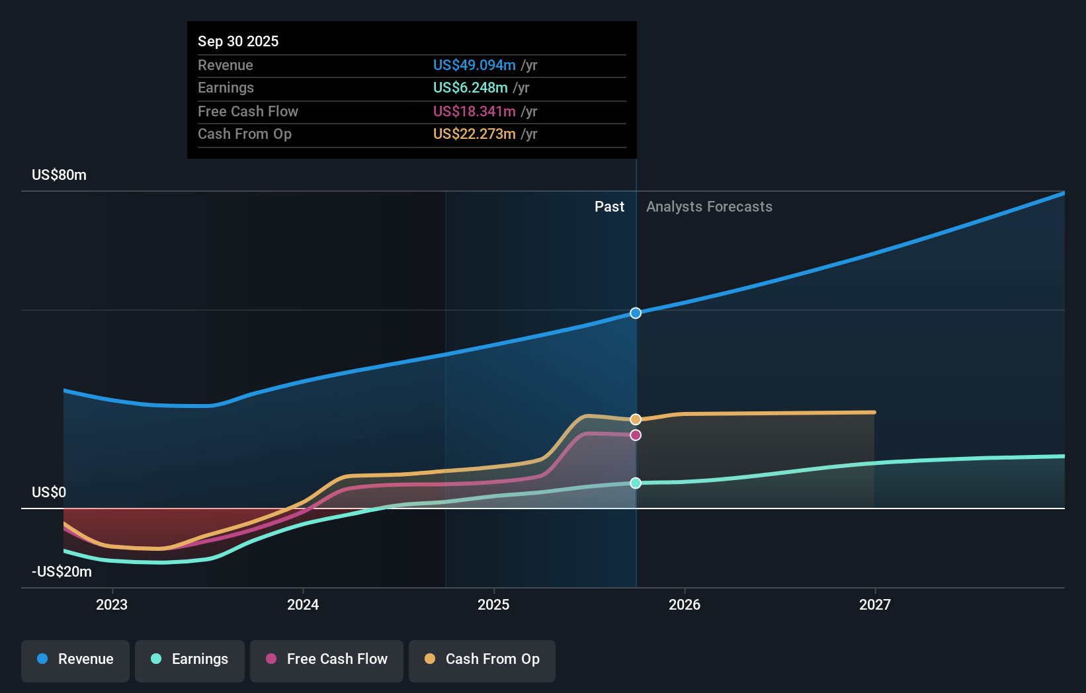Click the blue Revenue legend dot
Screen dimensions: 1086x693
pyautogui.click(x=42, y=659)
